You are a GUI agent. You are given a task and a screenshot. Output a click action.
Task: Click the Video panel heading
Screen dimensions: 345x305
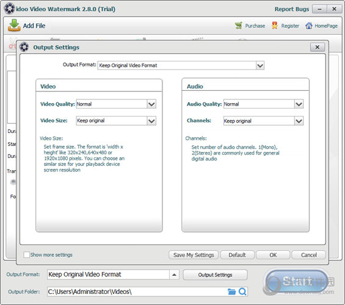tap(48, 87)
